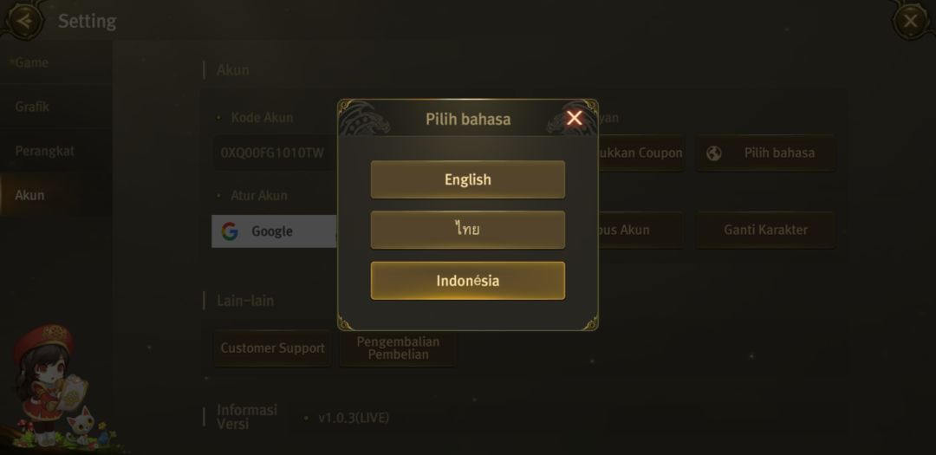The image size is (936, 455).
Task: Choose Indonesia as the language
Action: tap(468, 281)
